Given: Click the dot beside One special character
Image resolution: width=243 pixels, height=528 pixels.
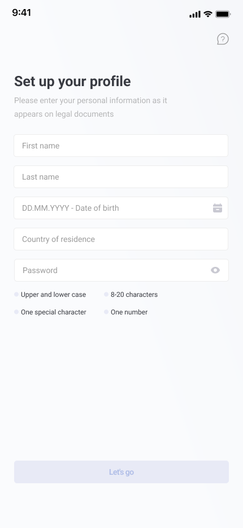Looking at the screenshot, I should [16, 312].
